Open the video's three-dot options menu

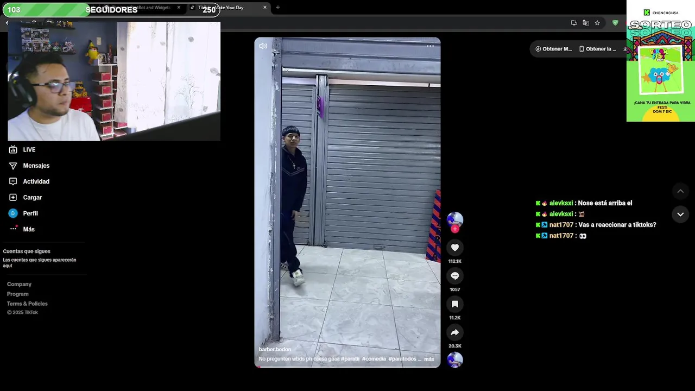pyautogui.click(x=430, y=46)
